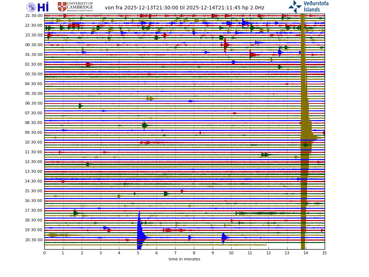Click the 00:30:00 row label
Screen dimensions: 369x277
click(x=34, y=45)
